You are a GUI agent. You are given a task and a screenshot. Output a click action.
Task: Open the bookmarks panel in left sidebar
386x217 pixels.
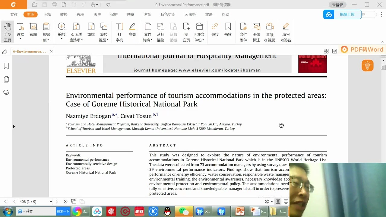(6, 66)
